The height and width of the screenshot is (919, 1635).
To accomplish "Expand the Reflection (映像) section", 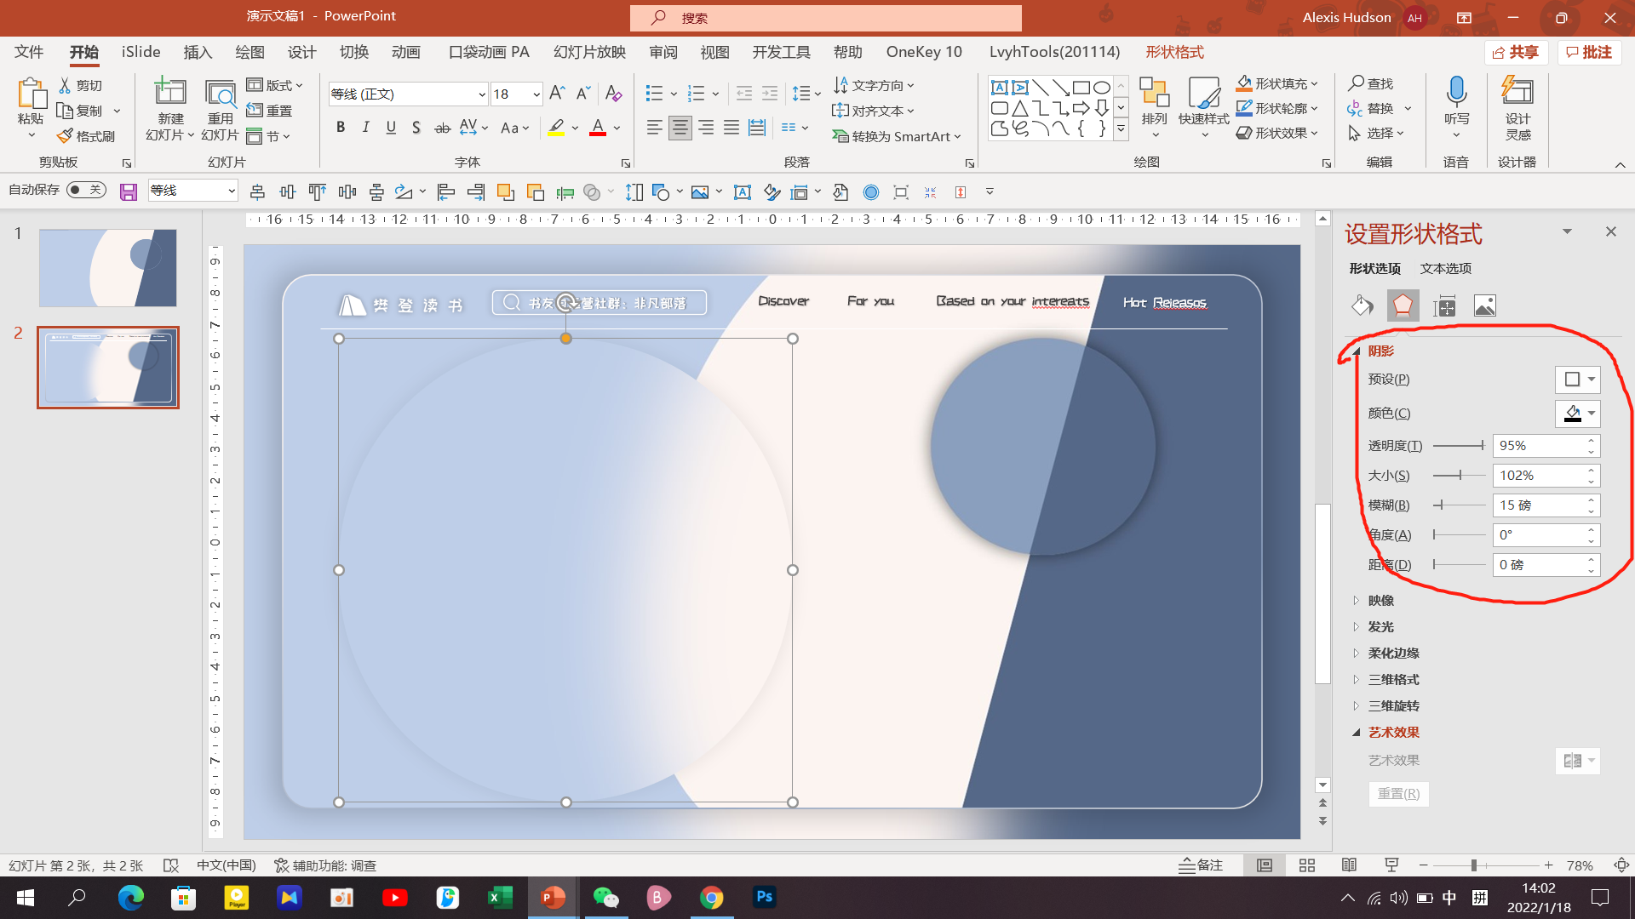I will (1380, 601).
